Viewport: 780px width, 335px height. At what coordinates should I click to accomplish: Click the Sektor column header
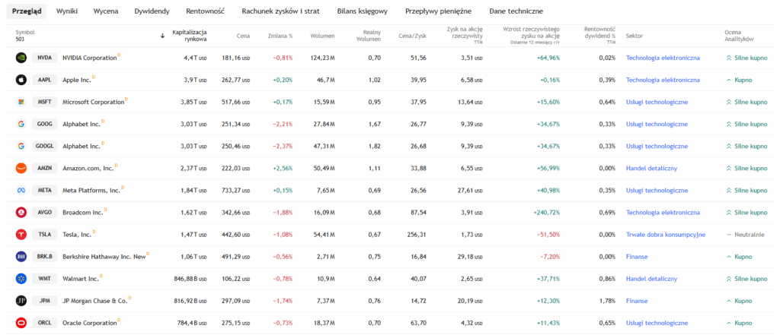click(x=634, y=35)
